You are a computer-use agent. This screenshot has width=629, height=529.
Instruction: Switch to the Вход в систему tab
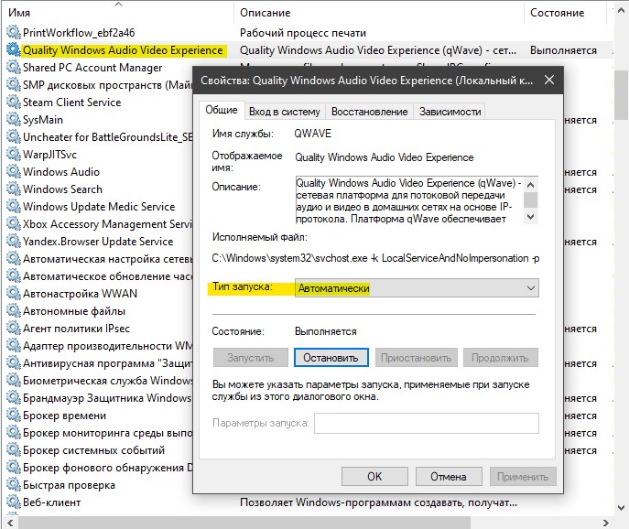coord(285,112)
